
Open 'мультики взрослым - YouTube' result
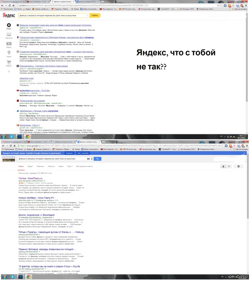pyautogui.click(x=35, y=91)
